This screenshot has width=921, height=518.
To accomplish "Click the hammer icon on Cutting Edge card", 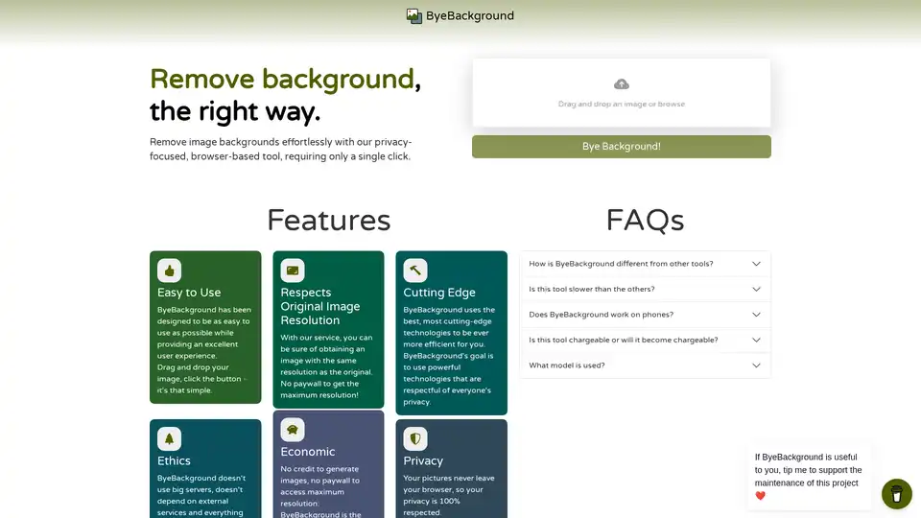I will (x=415, y=271).
